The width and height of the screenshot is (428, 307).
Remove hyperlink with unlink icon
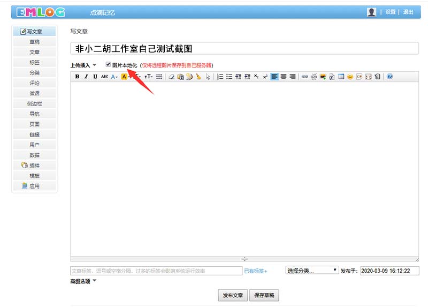314,77
